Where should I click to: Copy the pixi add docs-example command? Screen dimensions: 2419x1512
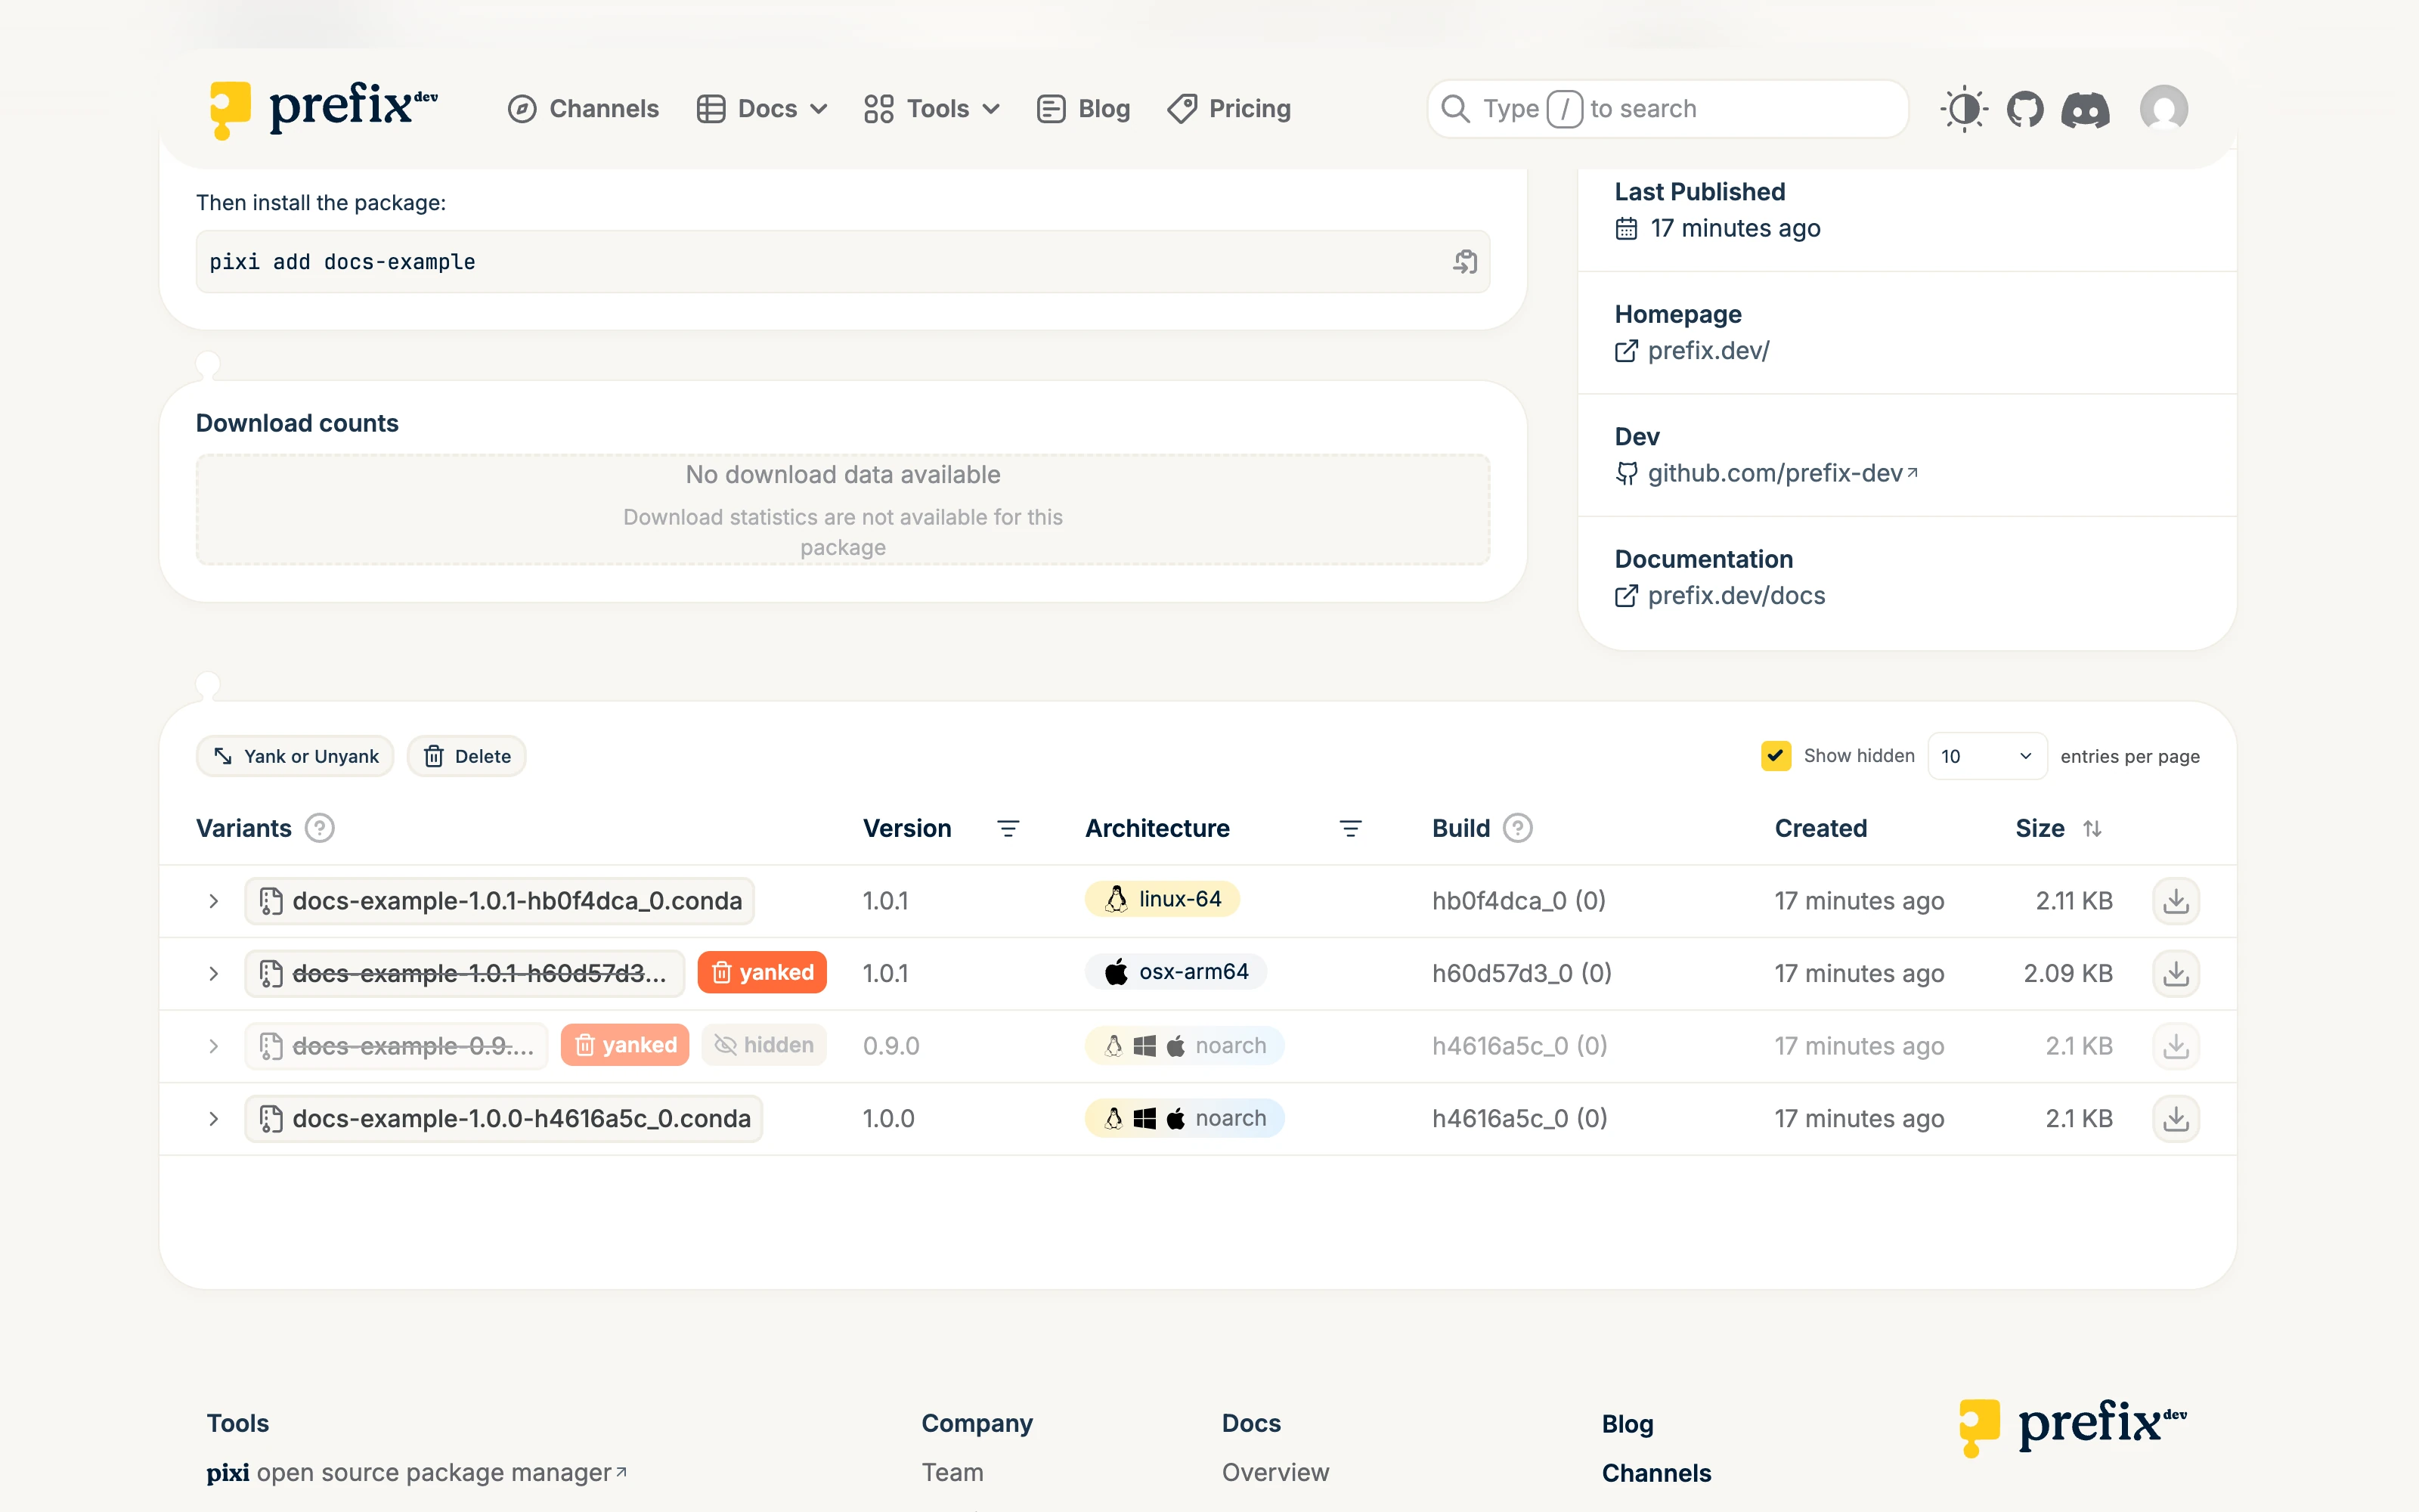tap(1466, 262)
